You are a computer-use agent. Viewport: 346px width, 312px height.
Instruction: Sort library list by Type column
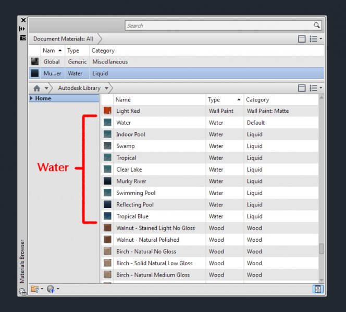click(x=225, y=100)
